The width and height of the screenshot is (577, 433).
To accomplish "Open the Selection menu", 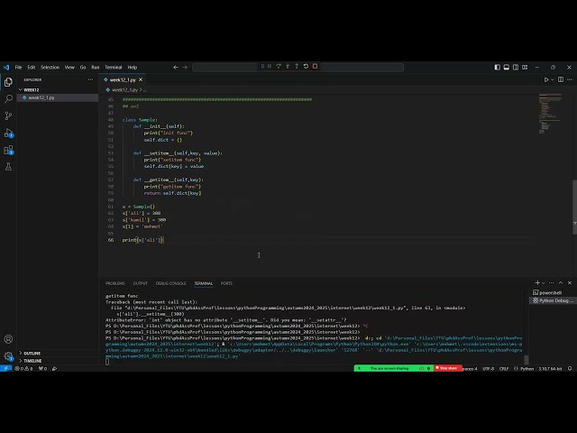I will click(50, 68).
